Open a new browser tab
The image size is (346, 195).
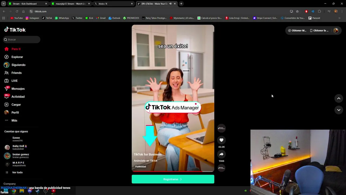tap(181, 4)
